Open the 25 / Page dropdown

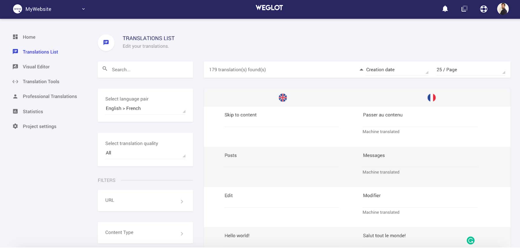470,70
